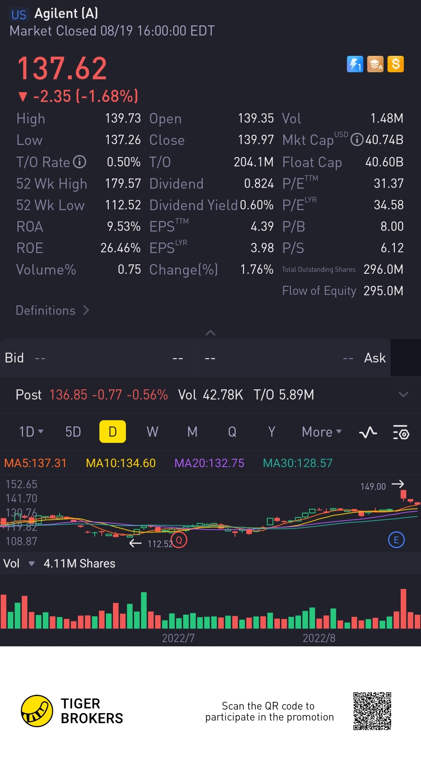Tap the ROE value 26.46%

pyautogui.click(x=120, y=248)
